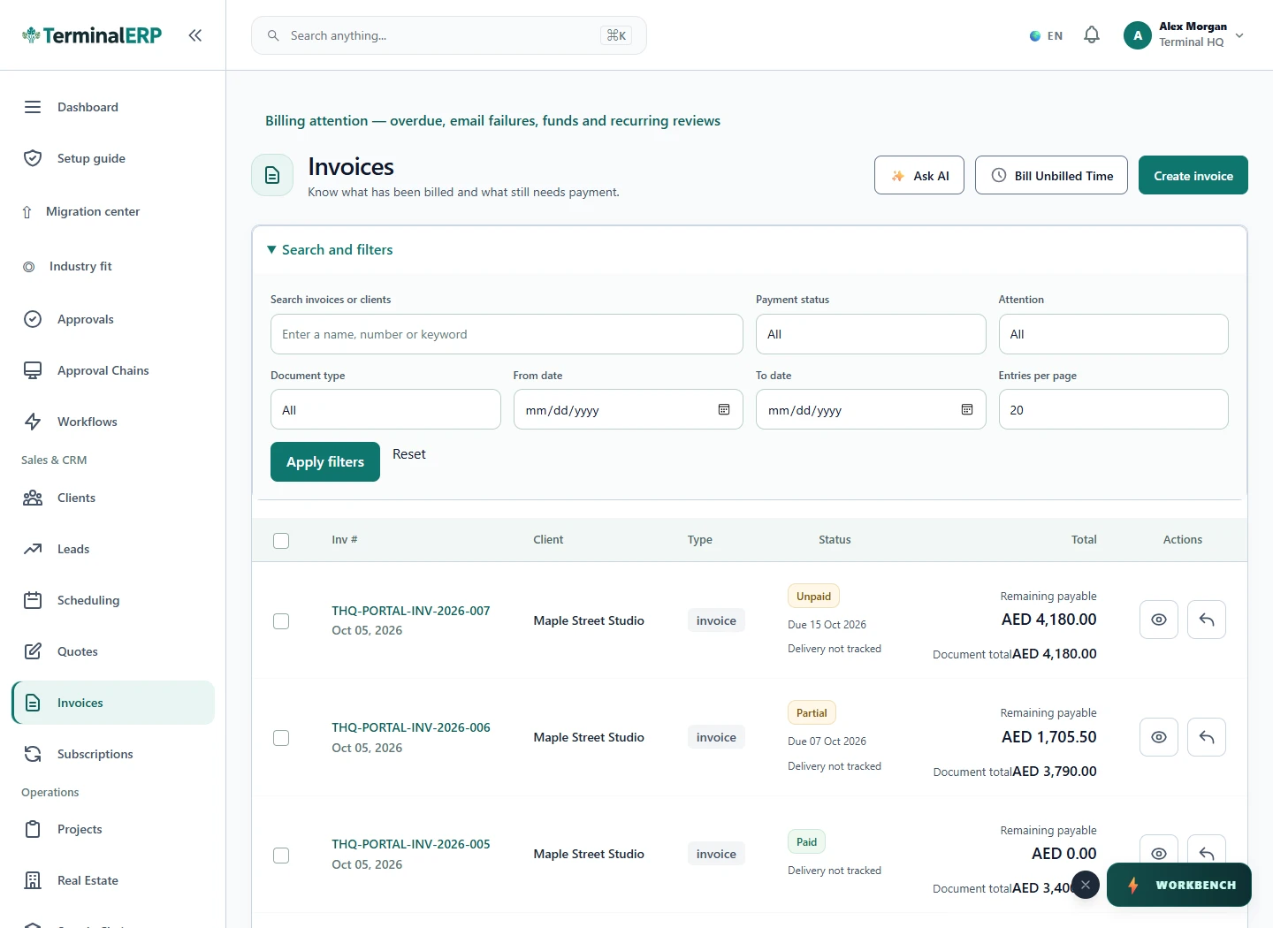Open notifications bell

point(1092,35)
